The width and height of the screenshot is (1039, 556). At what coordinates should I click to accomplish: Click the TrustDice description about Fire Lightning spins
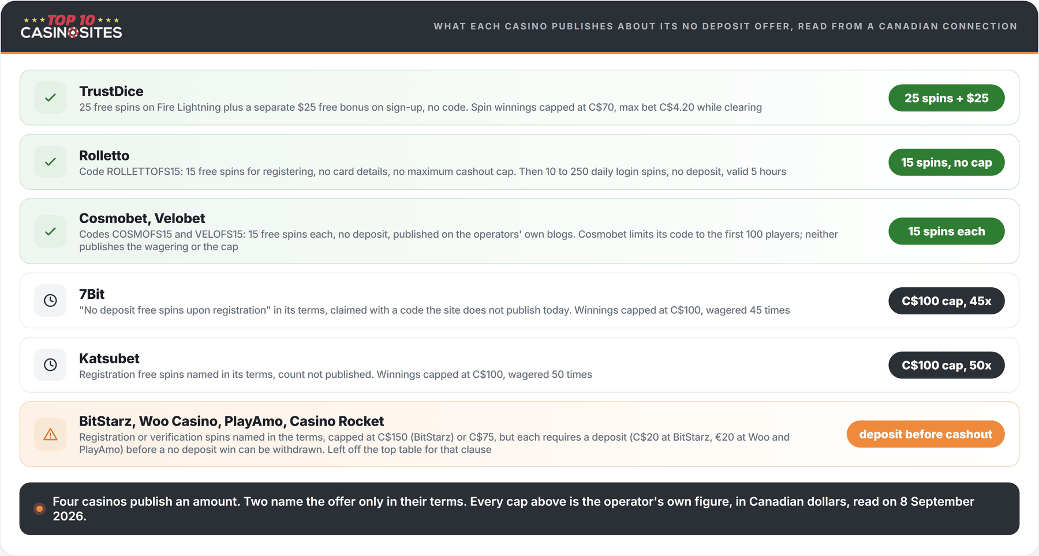[420, 107]
